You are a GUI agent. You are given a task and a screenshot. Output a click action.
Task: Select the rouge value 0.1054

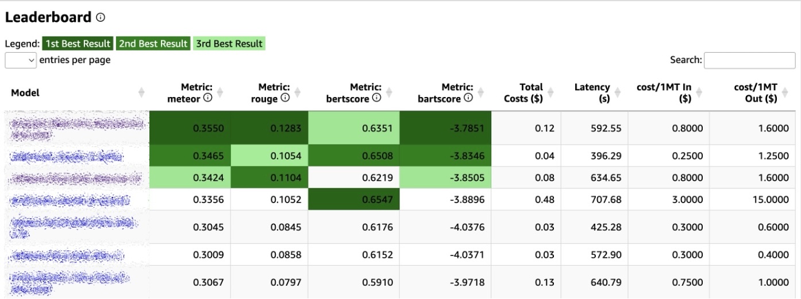pyautogui.click(x=286, y=156)
